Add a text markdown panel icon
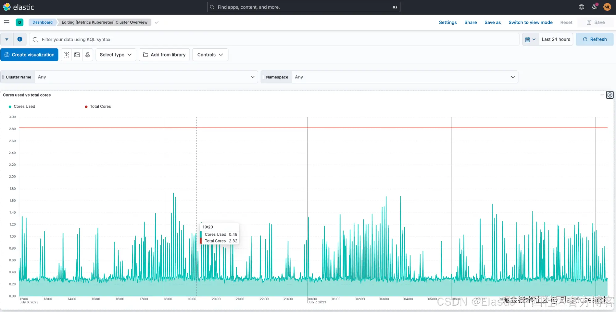 [66, 55]
